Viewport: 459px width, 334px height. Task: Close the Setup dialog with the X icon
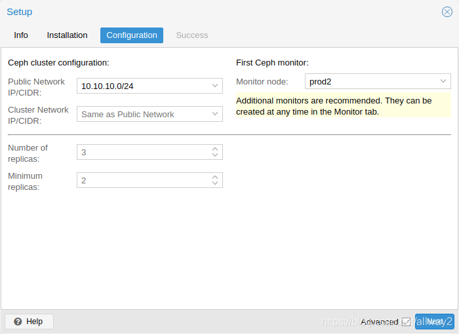click(x=447, y=12)
